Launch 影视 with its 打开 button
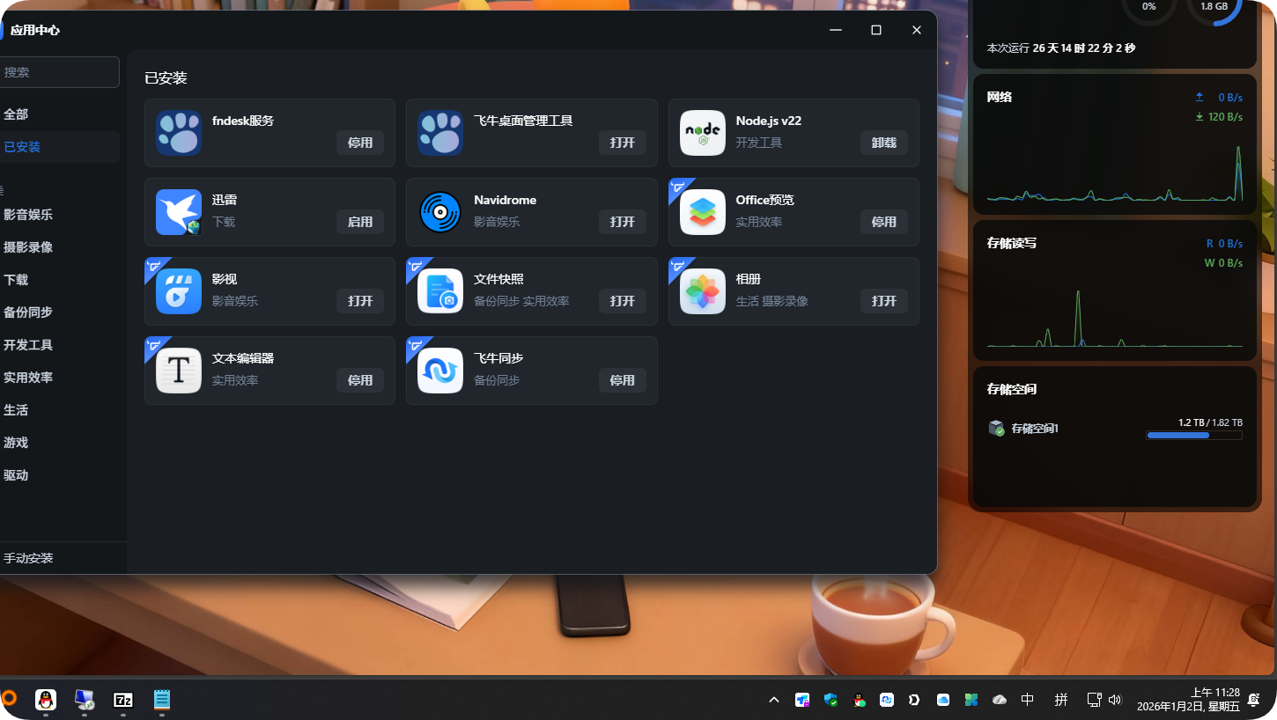 pos(360,301)
